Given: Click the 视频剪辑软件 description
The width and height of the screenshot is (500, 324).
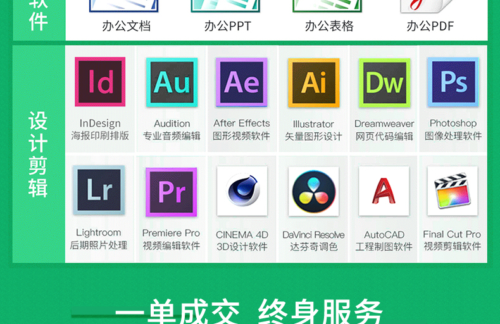Looking at the screenshot, I should pos(452,246).
